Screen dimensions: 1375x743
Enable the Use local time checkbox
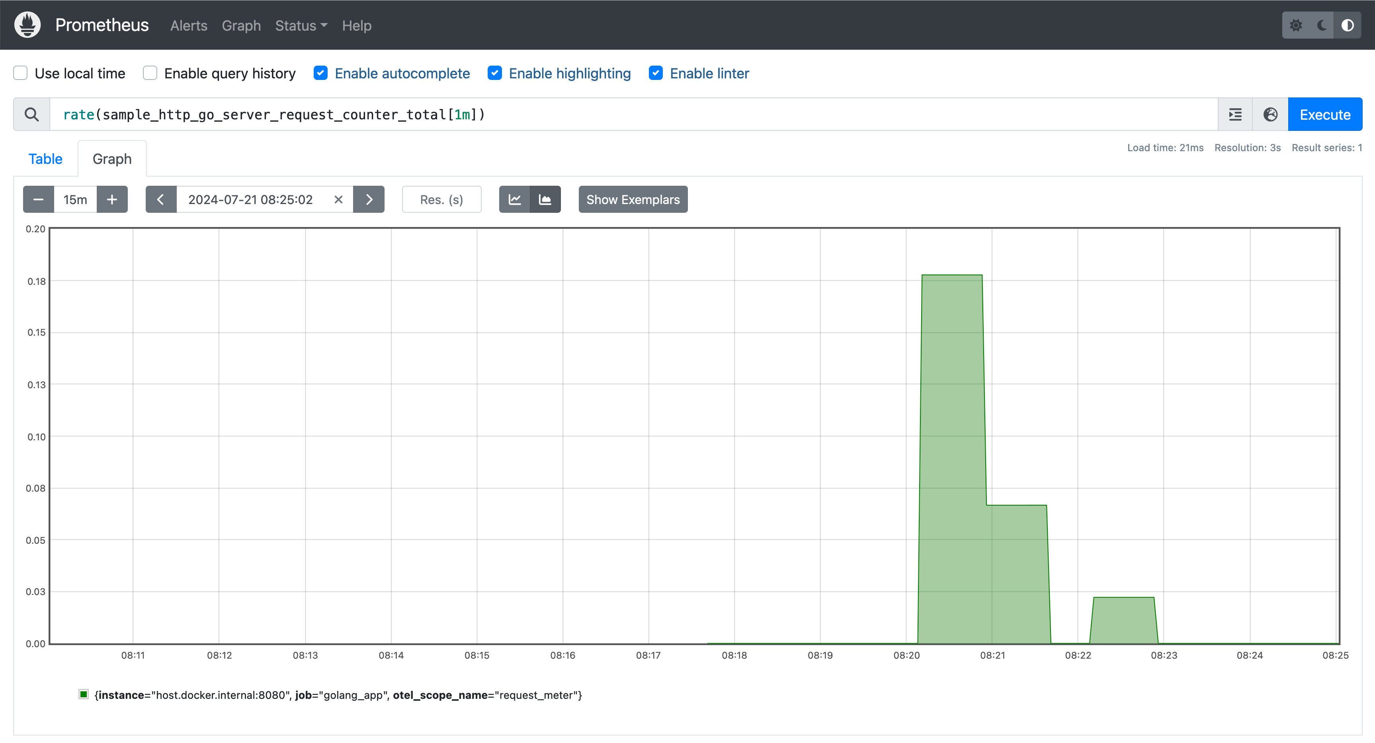pyautogui.click(x=20, y=73)
